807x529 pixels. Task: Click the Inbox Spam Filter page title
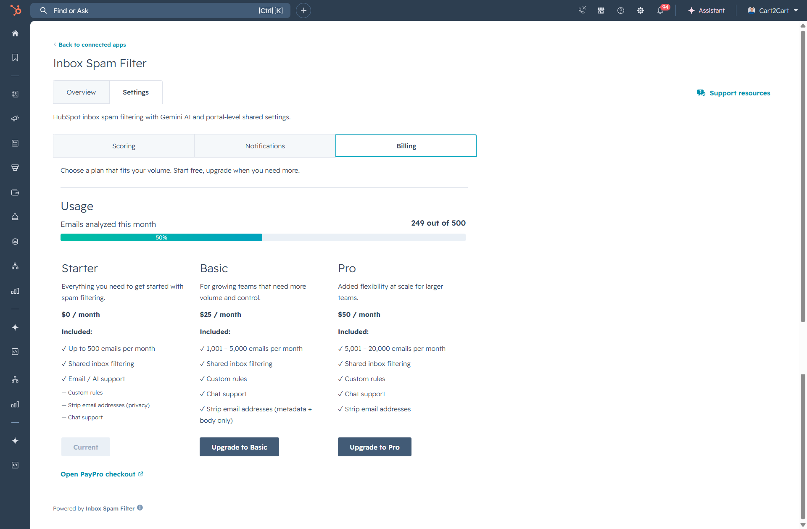pos(100,63)
